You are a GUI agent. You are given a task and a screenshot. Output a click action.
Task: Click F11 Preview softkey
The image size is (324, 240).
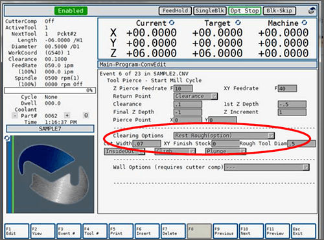point(277,231)
